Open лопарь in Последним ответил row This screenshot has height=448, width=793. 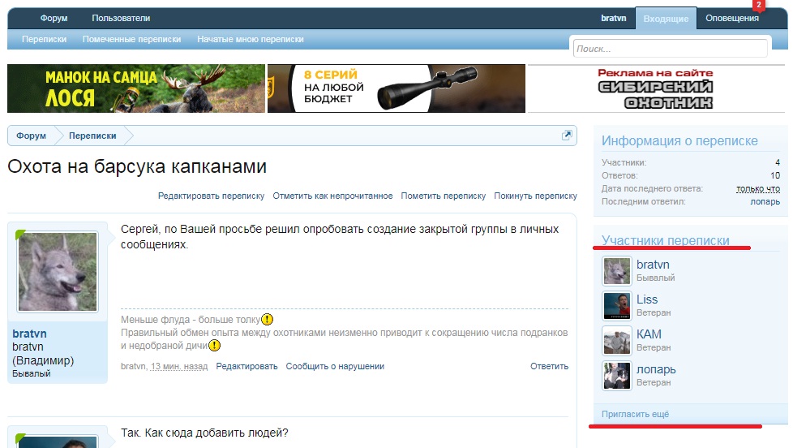pos(765,201)
